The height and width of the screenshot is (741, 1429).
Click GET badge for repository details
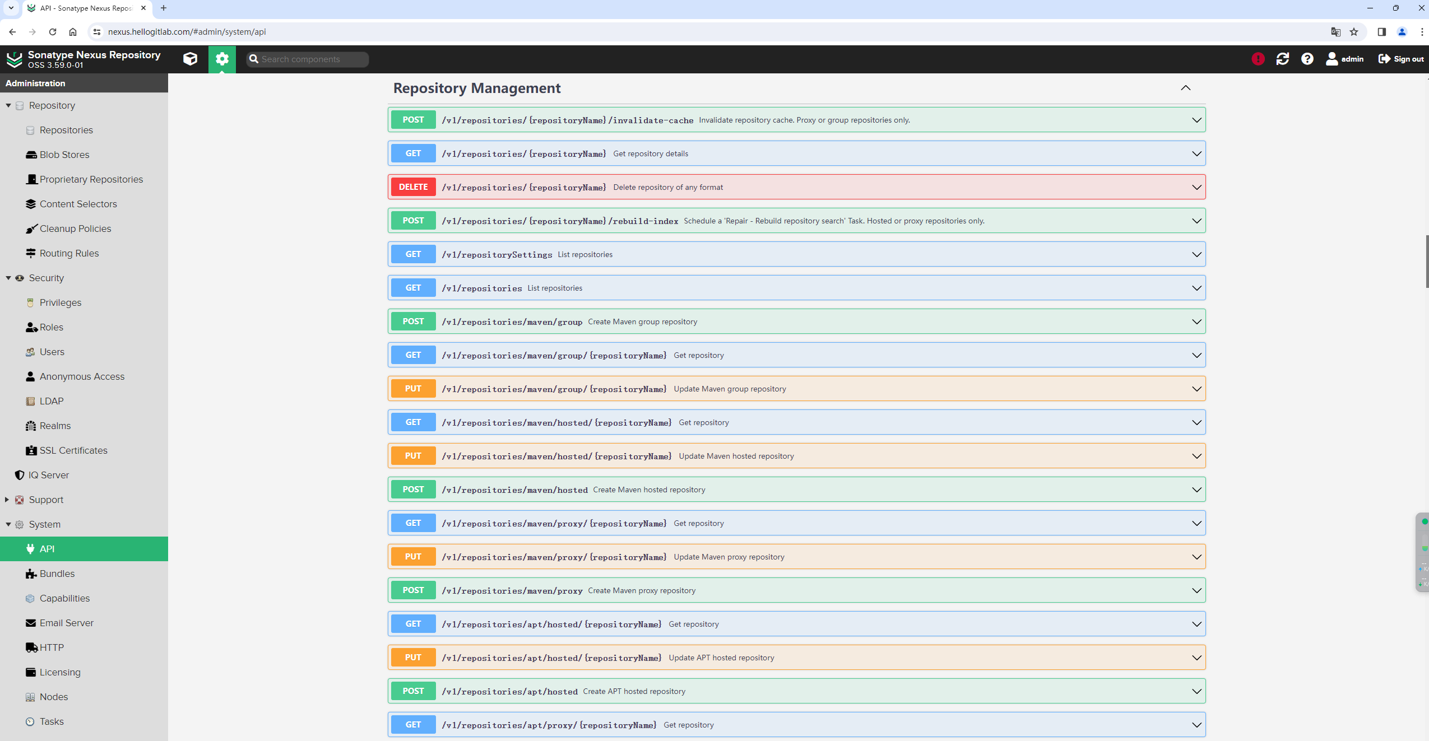click(413, 153)
